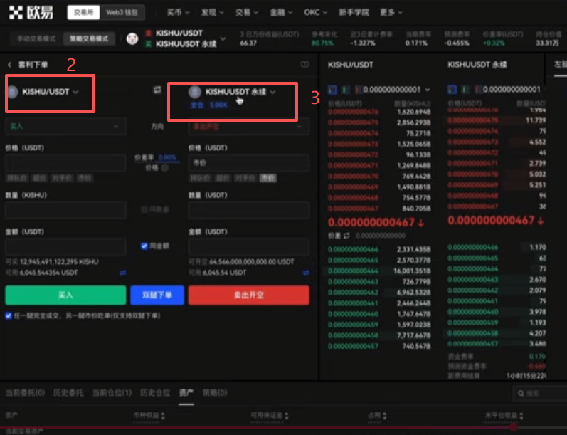Select 策略交易模式
The image size is (567, 435).
[x=89, y=38]
